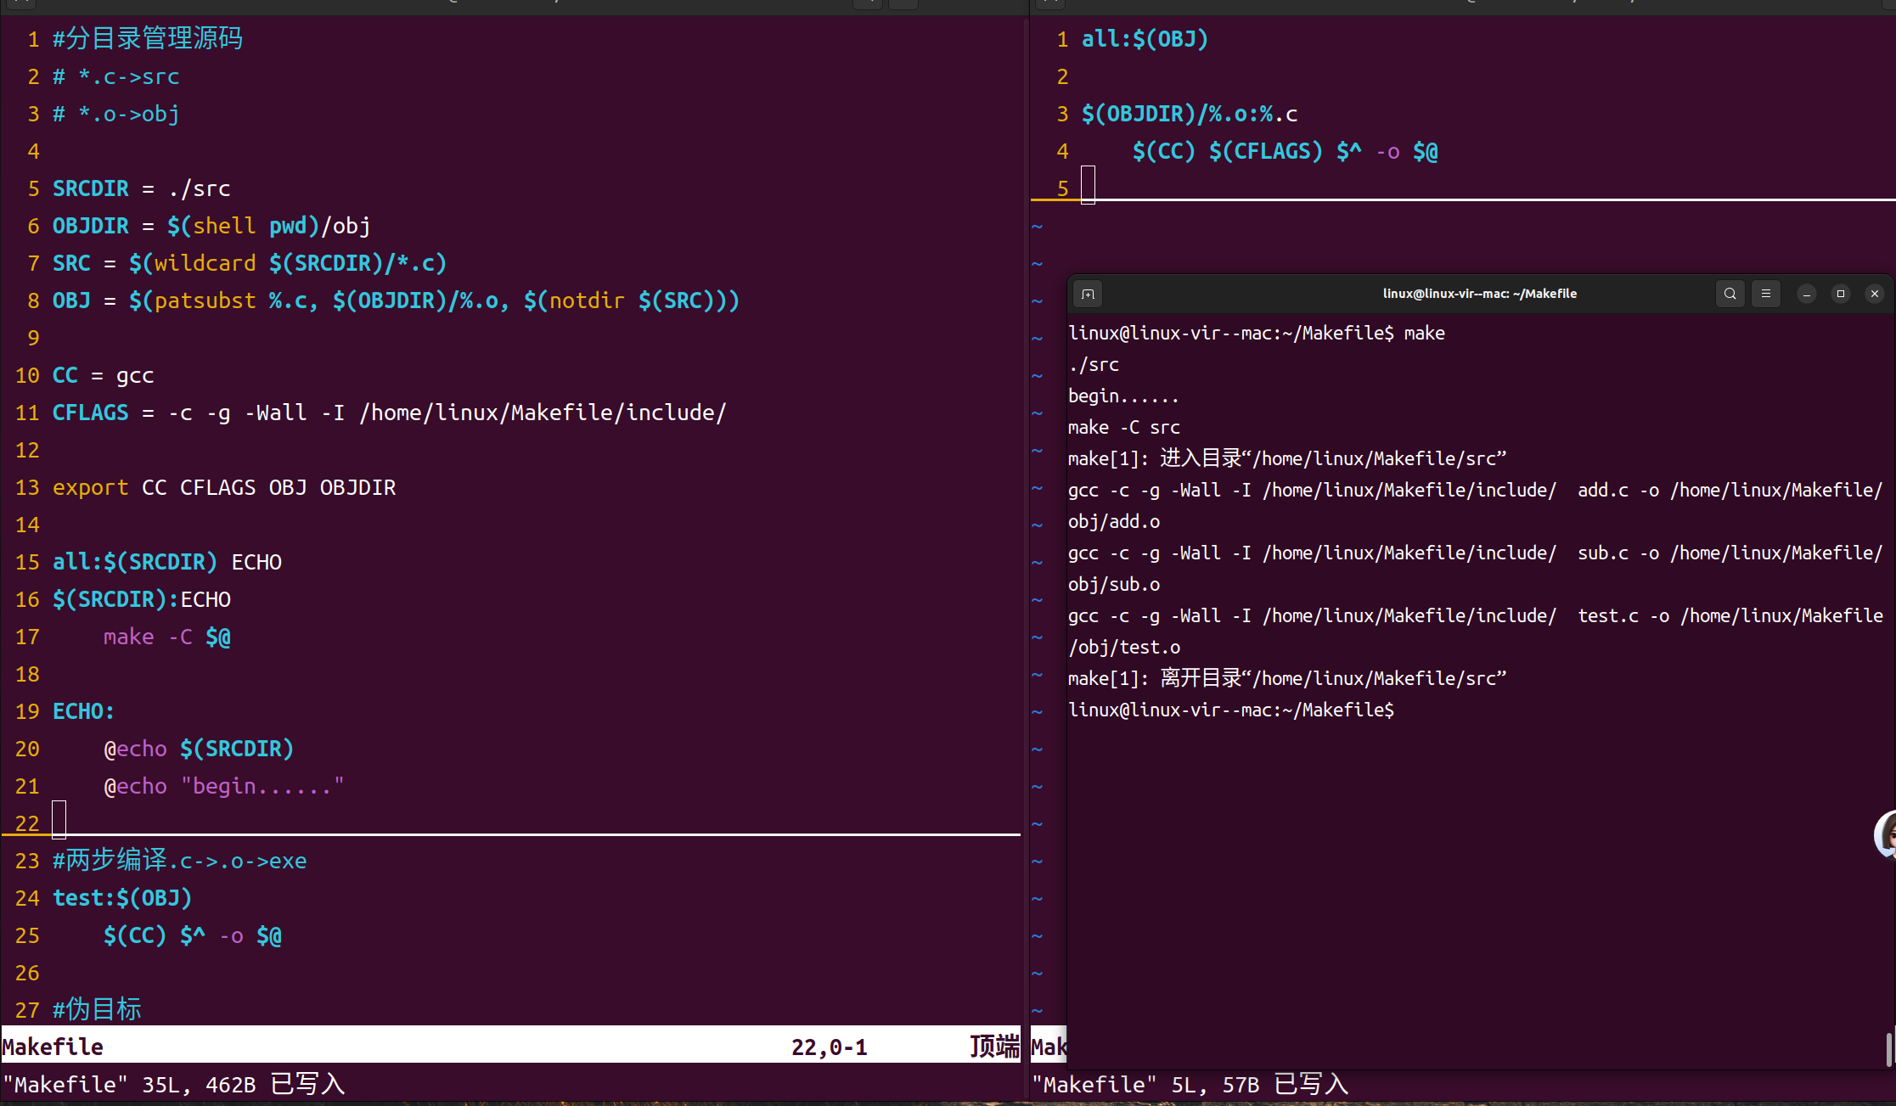Click the 'export CC CFLAGS OBJ OBJDIR' line

(x=224, y=488)
